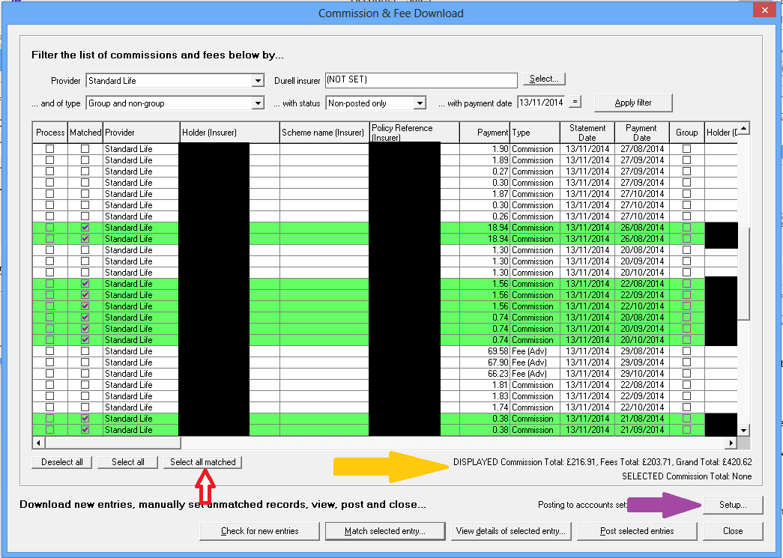Screen dimensions: 783x558
Task: Select the Fee (Adv) cell in 66.23 row
Action: [x=535, y=373]
